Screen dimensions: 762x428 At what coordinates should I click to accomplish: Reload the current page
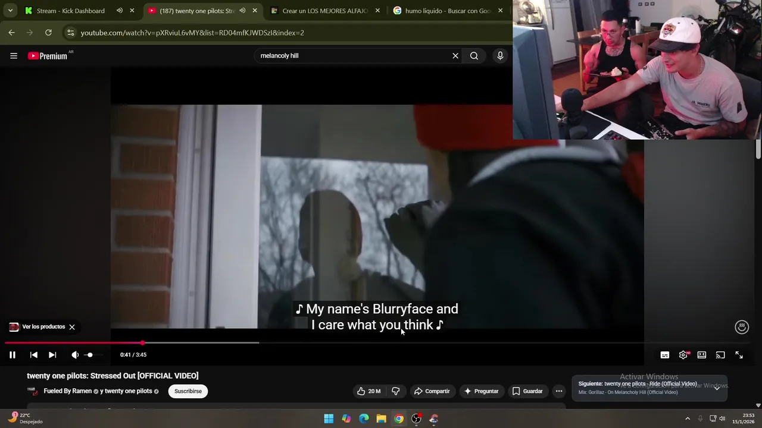[x=48, y=33]
